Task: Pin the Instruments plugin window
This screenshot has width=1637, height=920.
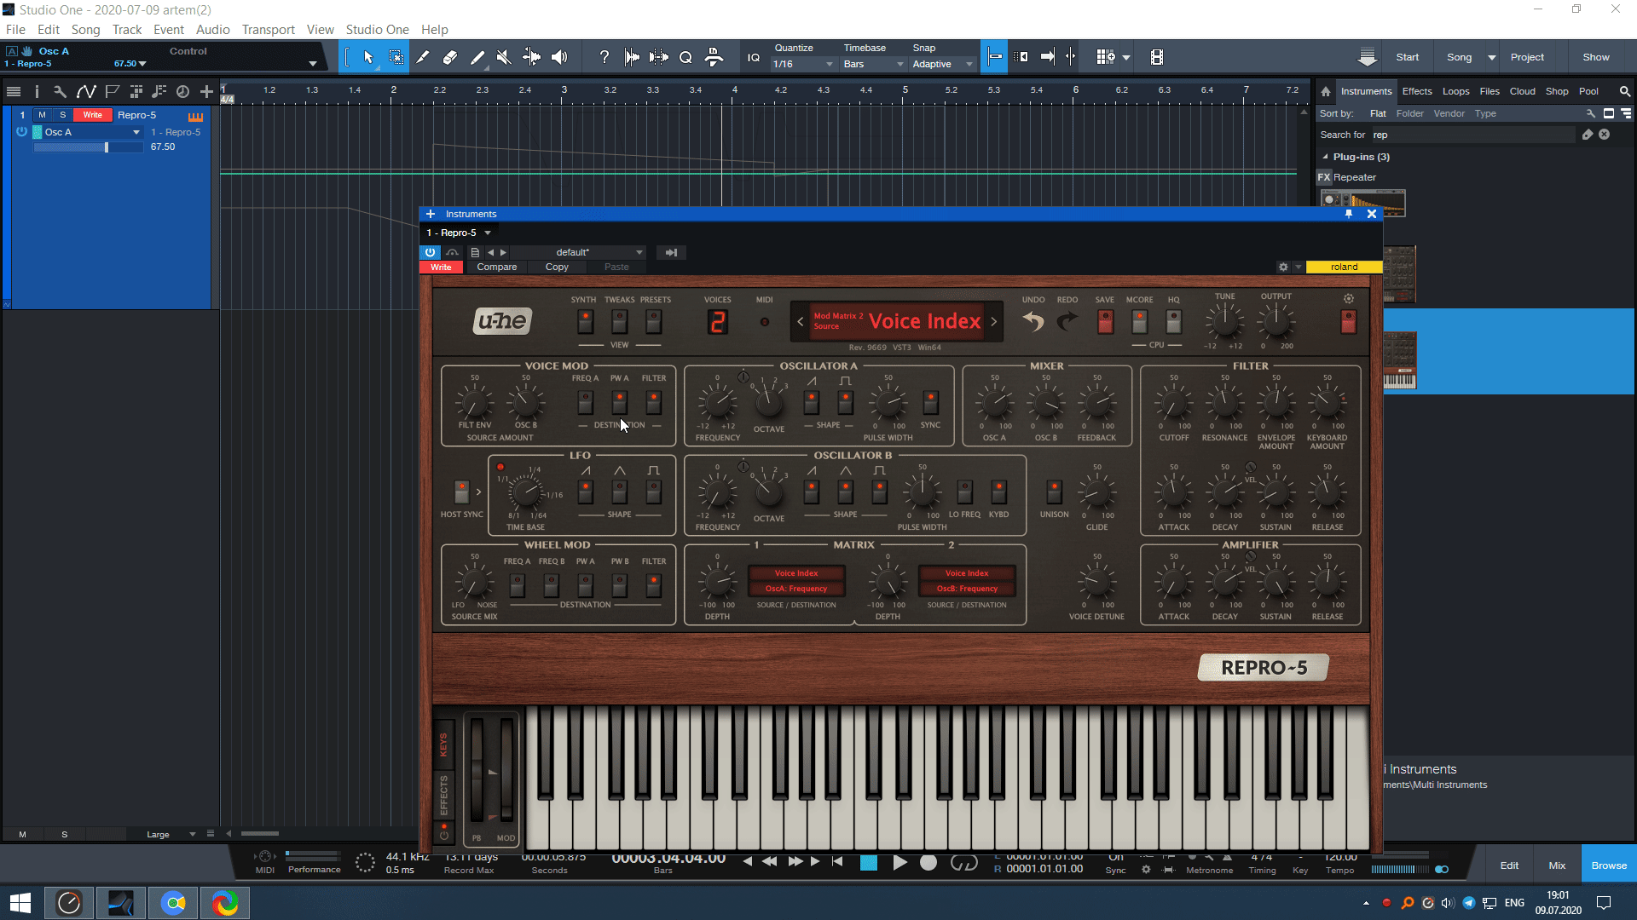Action: pos(1349,214)
